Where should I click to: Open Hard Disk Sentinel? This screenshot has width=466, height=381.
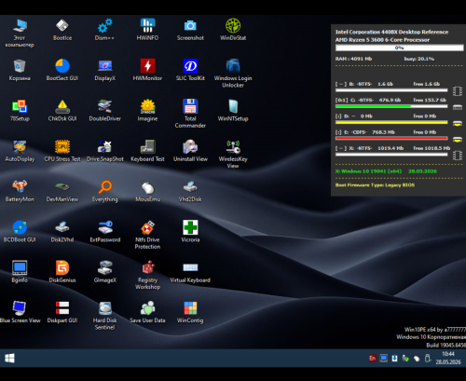(x=104, y=316)
